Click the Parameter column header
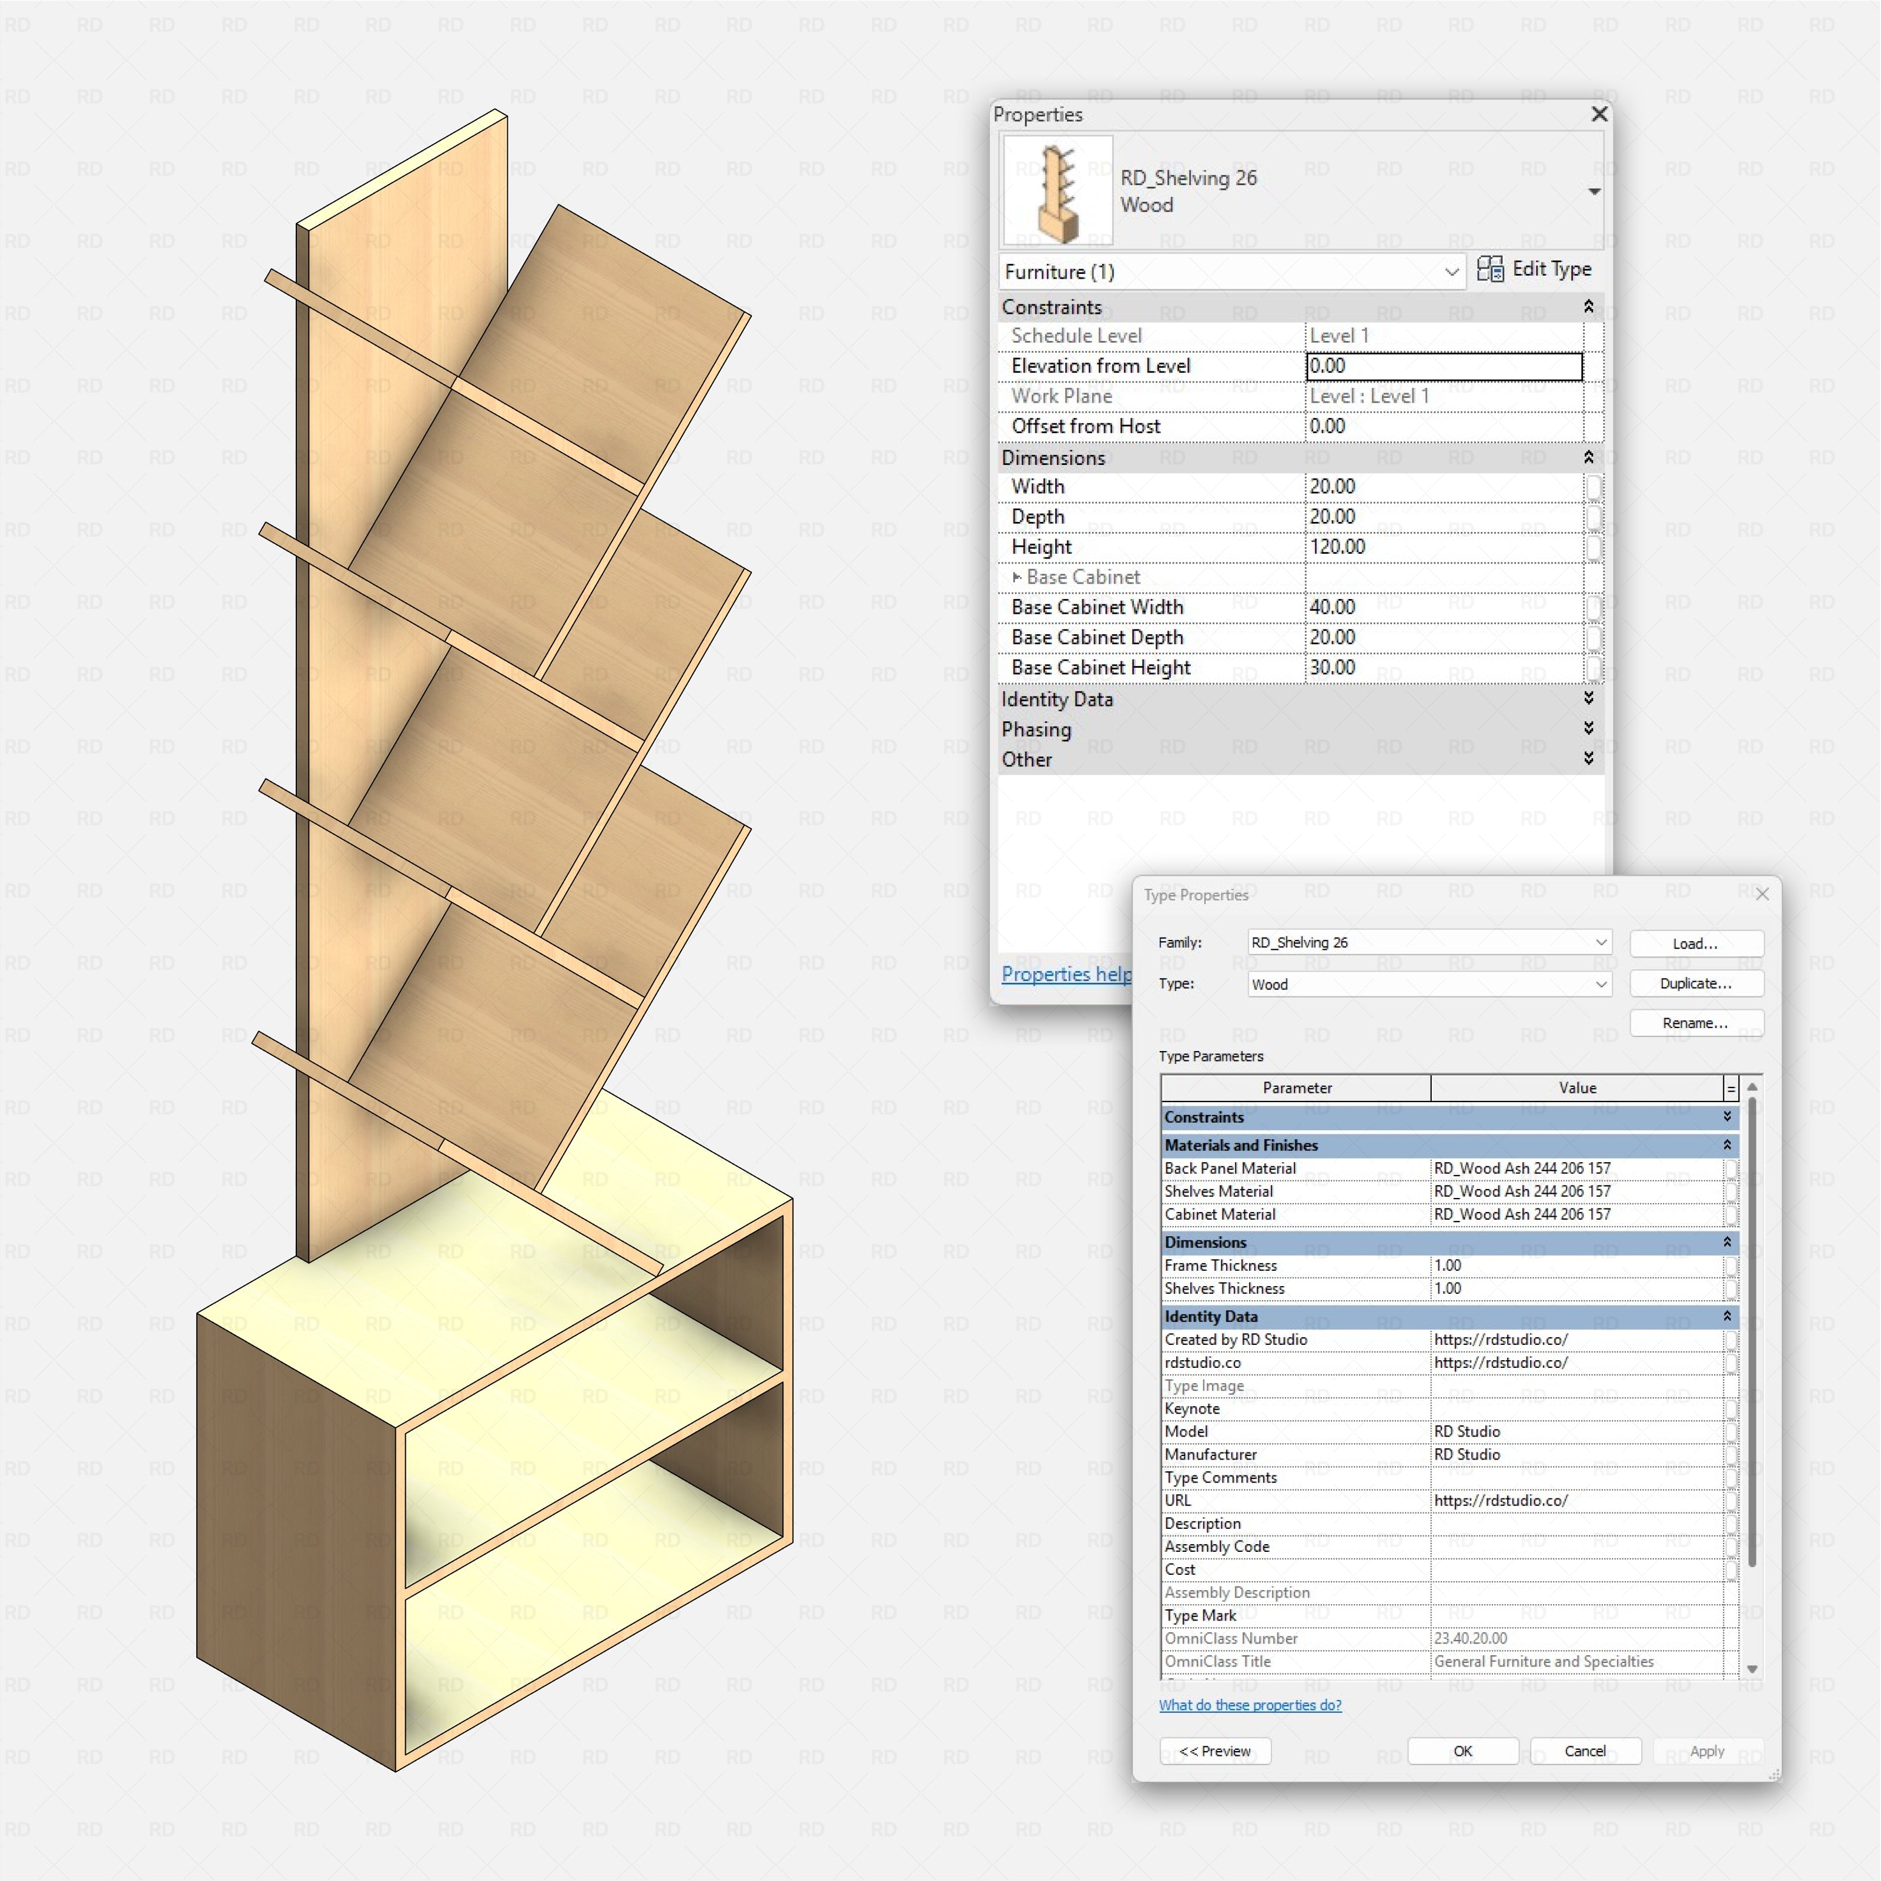 point(1296,1089)
